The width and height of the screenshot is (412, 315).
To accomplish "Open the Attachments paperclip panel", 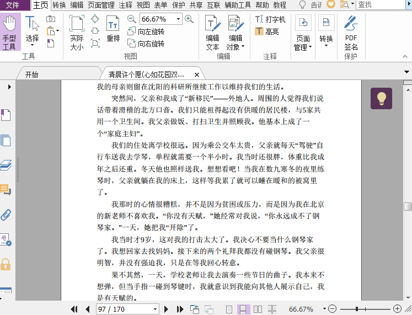I will click(x=6, y=215).
